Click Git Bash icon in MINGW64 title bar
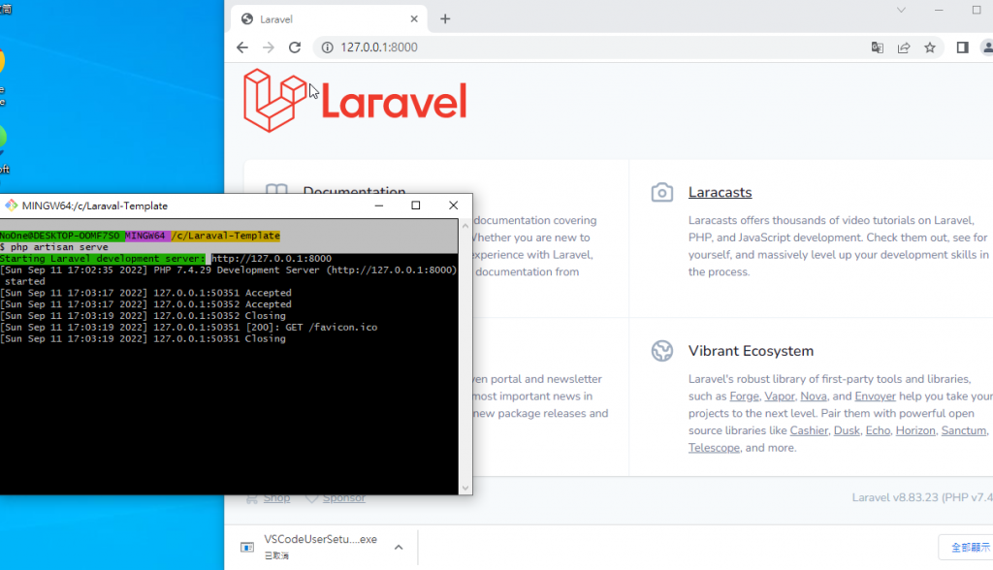993x570 pixels. (x=11, y=206)
